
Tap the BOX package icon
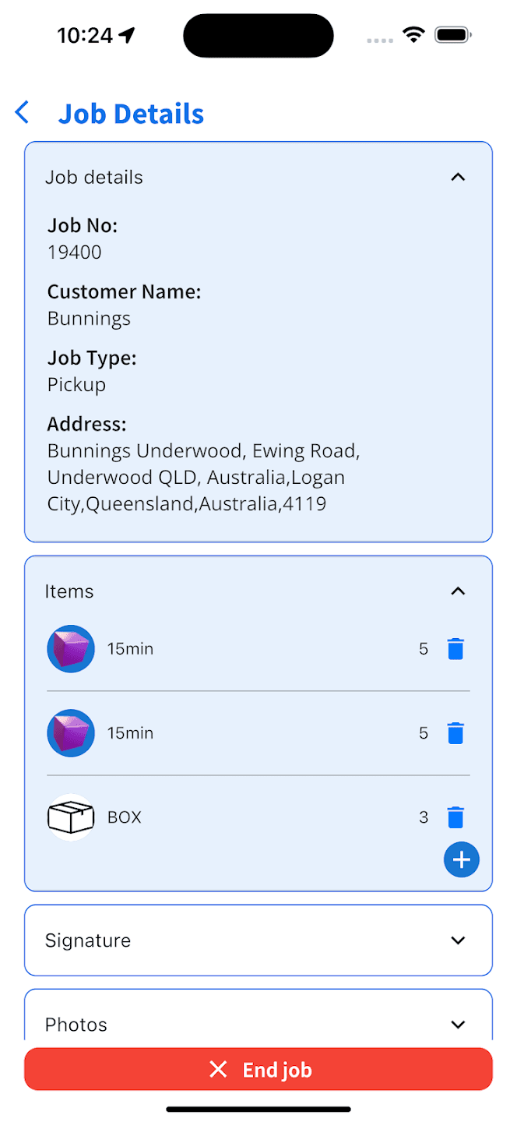pos(71,817)
